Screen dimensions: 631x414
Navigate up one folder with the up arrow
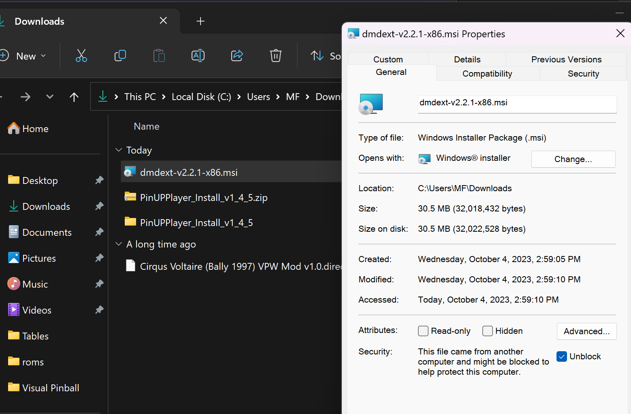point(74,96)
